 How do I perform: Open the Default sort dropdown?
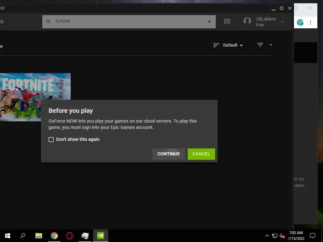click(233, 45)
